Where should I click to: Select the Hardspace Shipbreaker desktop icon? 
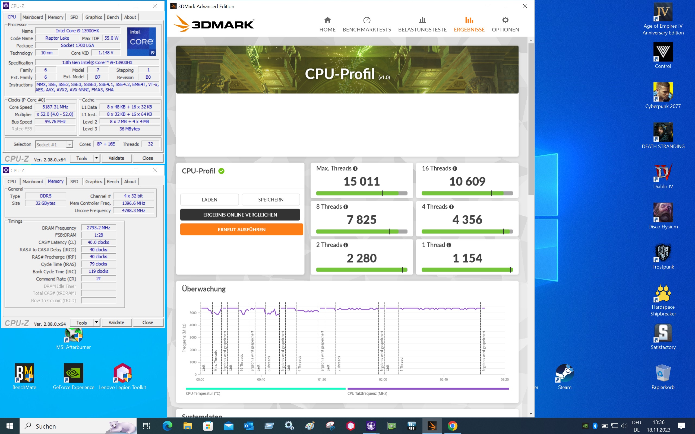[x=663, y=300]
